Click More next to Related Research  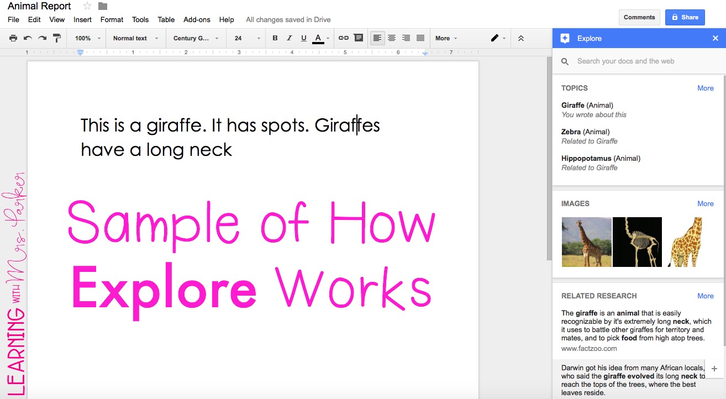tap(706, 296)
